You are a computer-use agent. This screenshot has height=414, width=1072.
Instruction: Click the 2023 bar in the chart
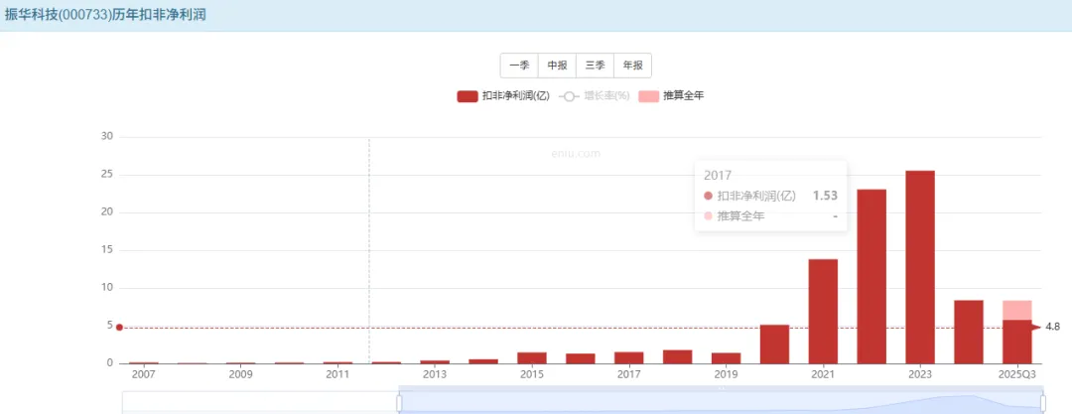(920, 267)
